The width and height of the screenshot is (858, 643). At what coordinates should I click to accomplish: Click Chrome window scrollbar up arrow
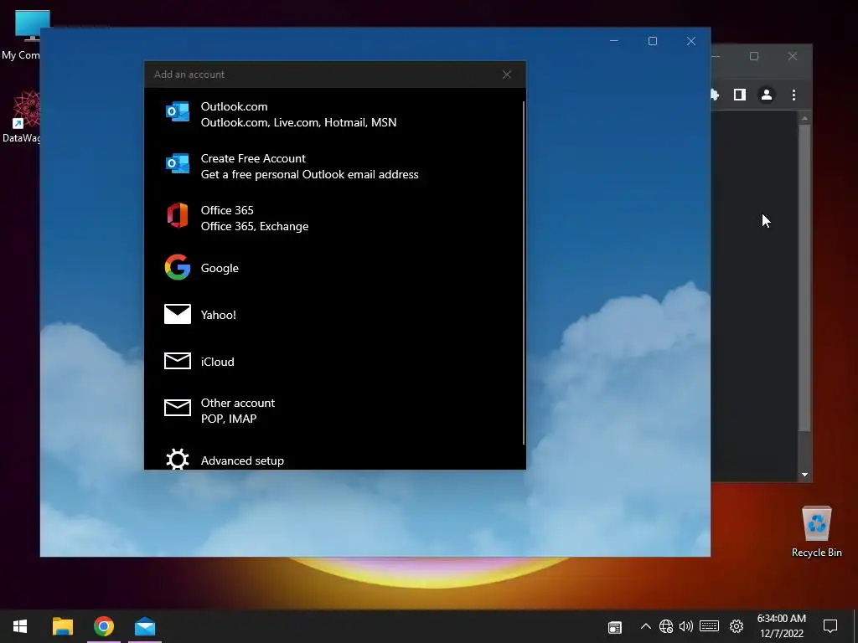(804, 118)
